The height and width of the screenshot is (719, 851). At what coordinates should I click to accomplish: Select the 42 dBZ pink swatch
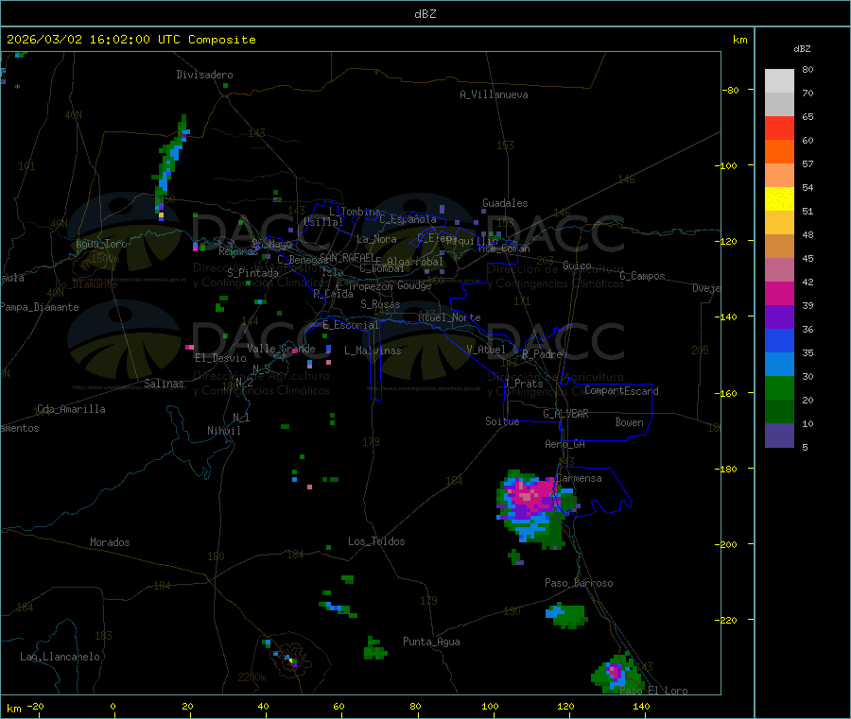tap(779, 269)
